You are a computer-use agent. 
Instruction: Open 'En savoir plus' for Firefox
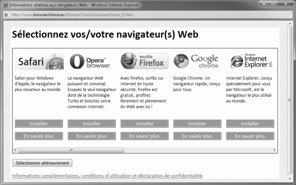coord(144,136)
